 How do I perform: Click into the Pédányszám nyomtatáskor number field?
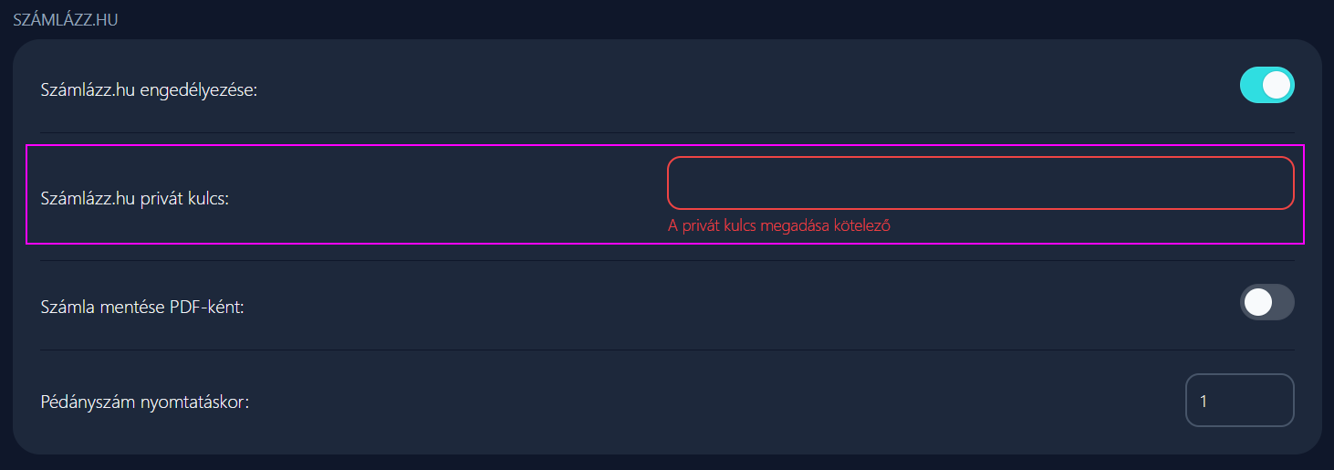pos(1239,400)
